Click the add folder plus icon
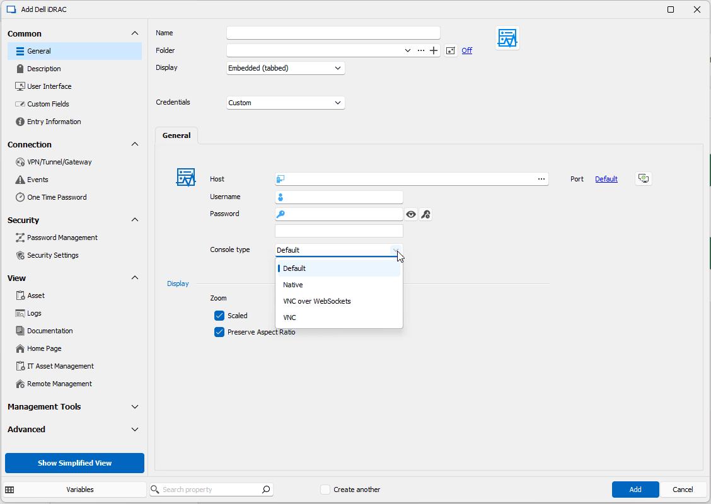The height and width of the screenshot is (504, 711). point(434,50)
